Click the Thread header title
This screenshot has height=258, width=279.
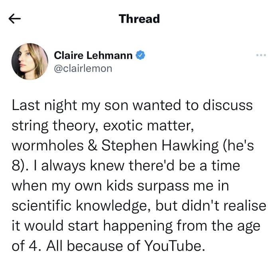[x=139, y=19]
